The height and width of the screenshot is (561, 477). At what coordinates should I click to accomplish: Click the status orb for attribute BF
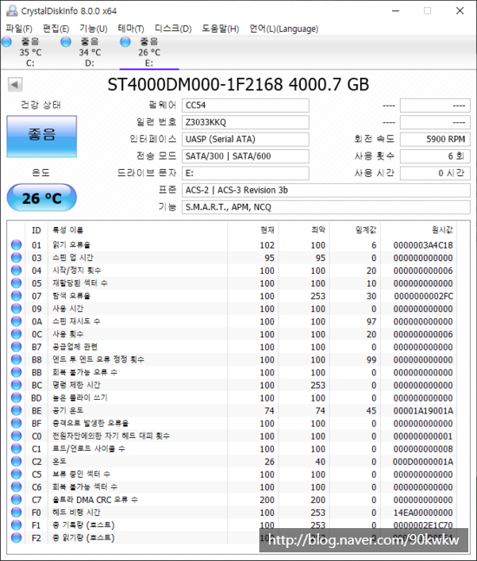coord(16,423)
